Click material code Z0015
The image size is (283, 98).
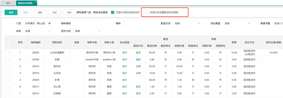(36, 93)
